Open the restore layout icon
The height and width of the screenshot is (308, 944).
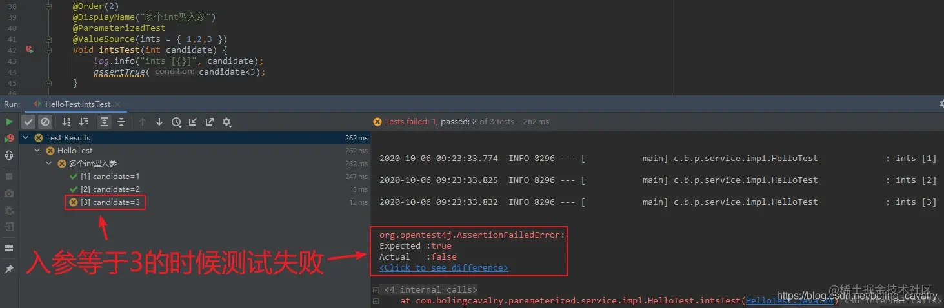coord(9,248)
